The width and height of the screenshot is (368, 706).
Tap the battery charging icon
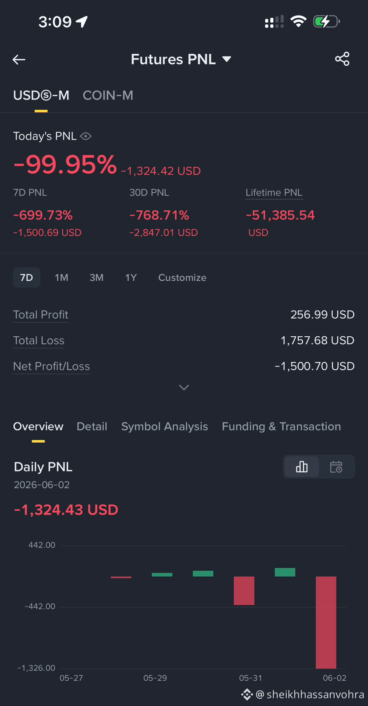[327, 21]
